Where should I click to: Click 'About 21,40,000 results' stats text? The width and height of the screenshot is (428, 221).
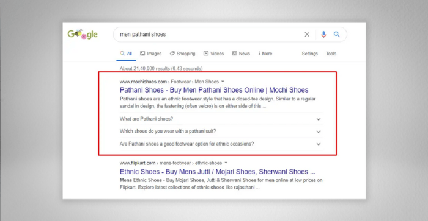161,69
